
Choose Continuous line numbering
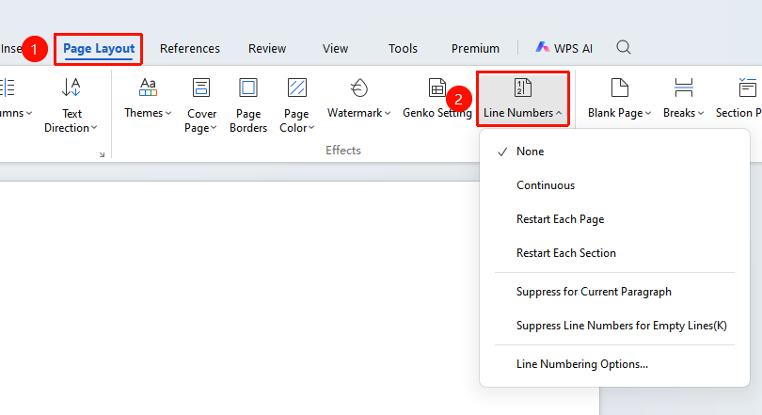pyautogui.click(x=614, y=185)
